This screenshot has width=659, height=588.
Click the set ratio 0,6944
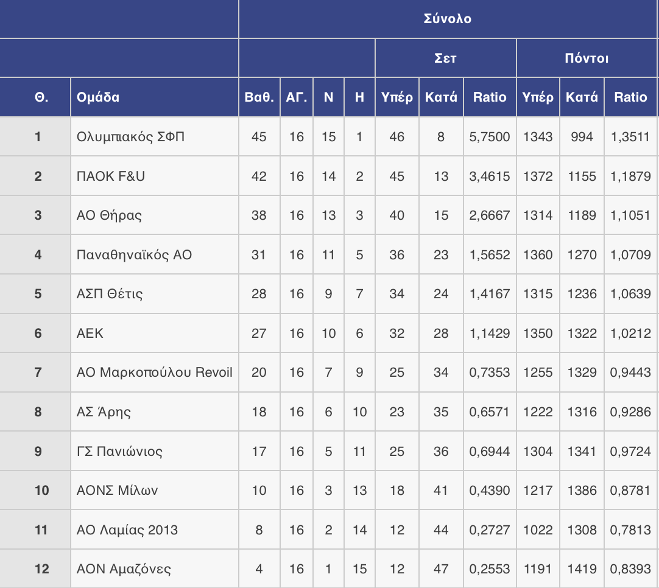coord(490,451)
